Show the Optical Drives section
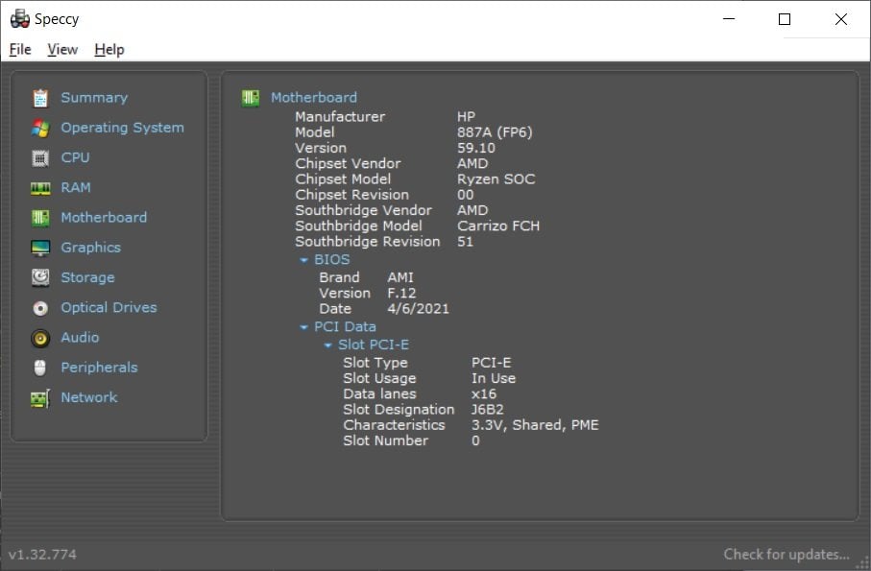The height and width of the screenshot is (571, 871). tap(109, 307)
